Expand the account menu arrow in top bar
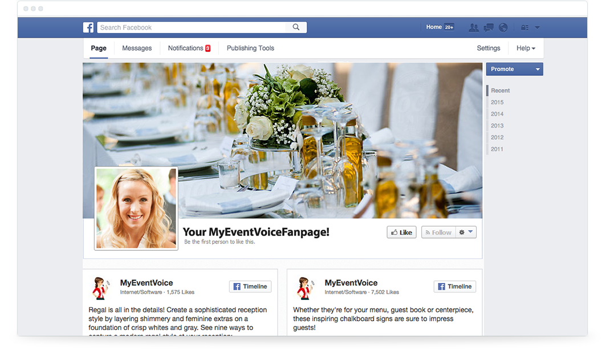Viewport: 610px width, 354px height. click(537, 27)
